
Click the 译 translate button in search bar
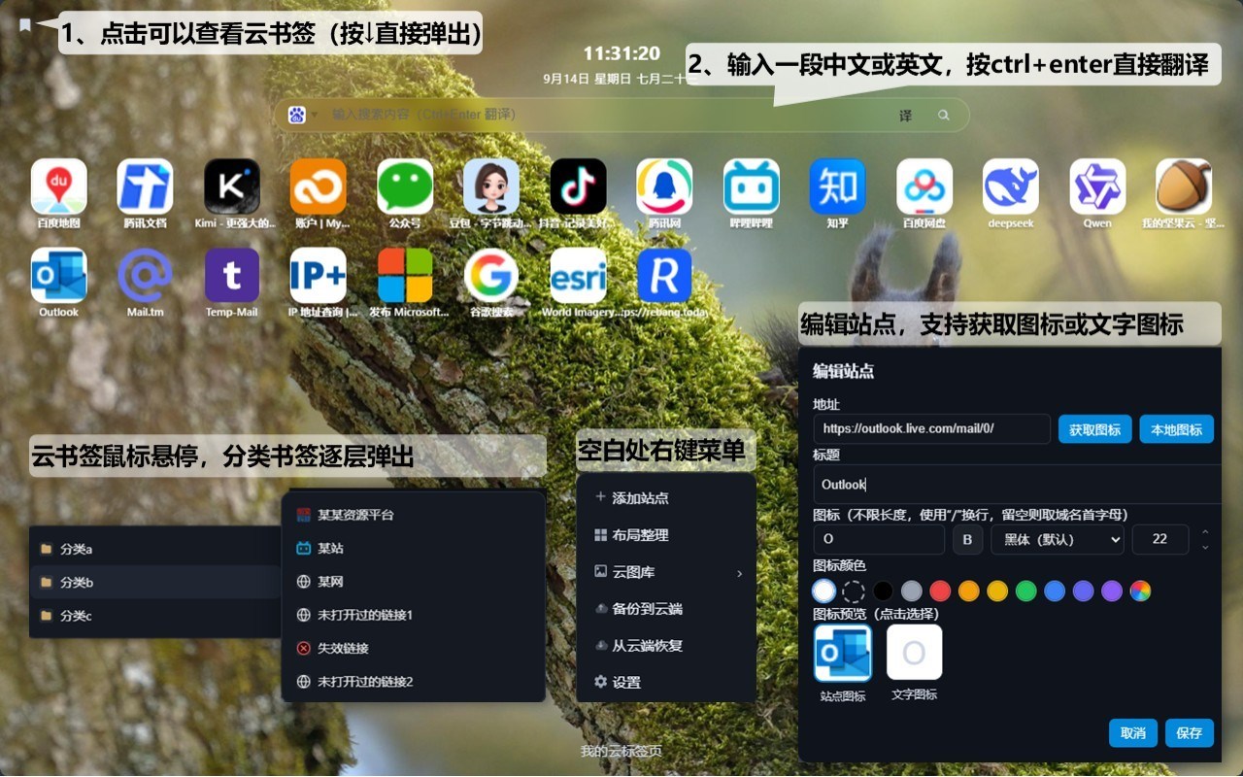[x=905, y=115]
